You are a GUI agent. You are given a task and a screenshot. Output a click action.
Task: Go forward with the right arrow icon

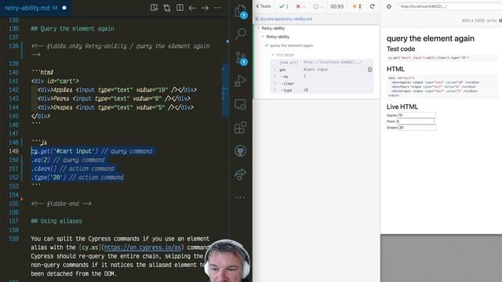(205, 8)
